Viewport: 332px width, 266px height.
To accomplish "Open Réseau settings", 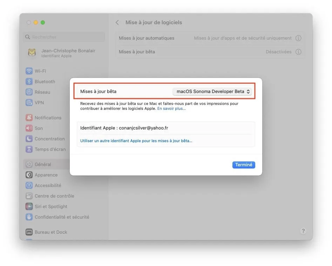I will [x=40, y=92].
